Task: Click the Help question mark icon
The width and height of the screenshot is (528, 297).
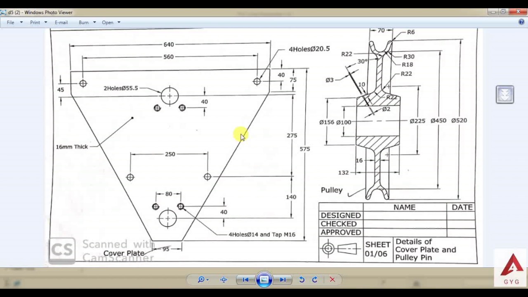Action: click(521, 22)
